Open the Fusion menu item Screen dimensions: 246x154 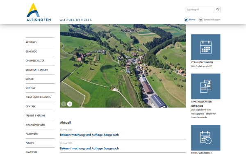[x=30, y=143]
